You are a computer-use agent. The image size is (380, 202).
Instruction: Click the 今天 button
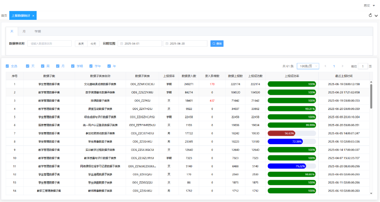tap(93, 44)
